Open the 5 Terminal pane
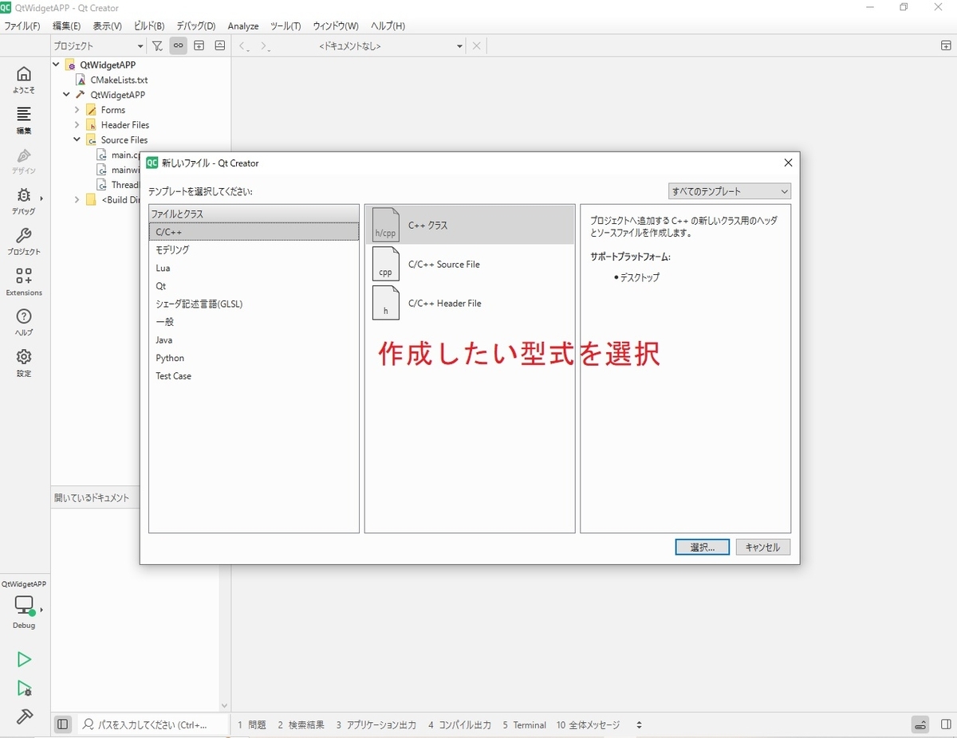The height and width of the screenshot is (738, 957). point(524,725)
